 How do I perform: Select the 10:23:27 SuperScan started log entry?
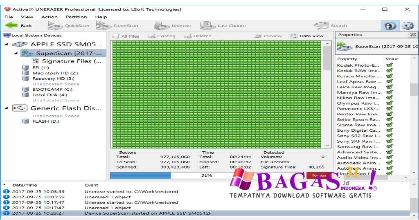(x=205, y=213)
